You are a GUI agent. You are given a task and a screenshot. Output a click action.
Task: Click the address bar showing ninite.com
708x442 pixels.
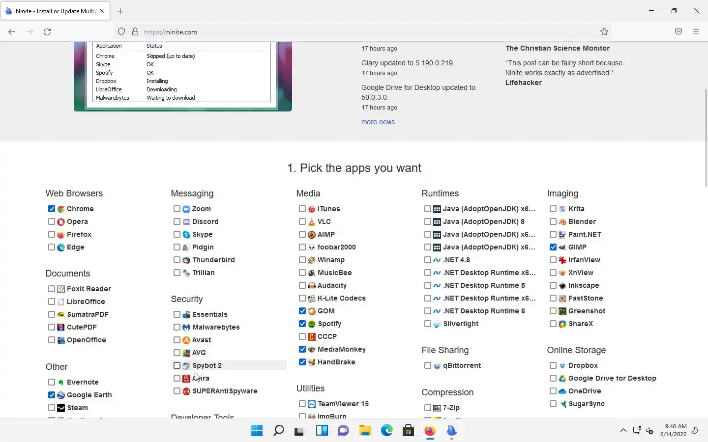coord(364,31)
